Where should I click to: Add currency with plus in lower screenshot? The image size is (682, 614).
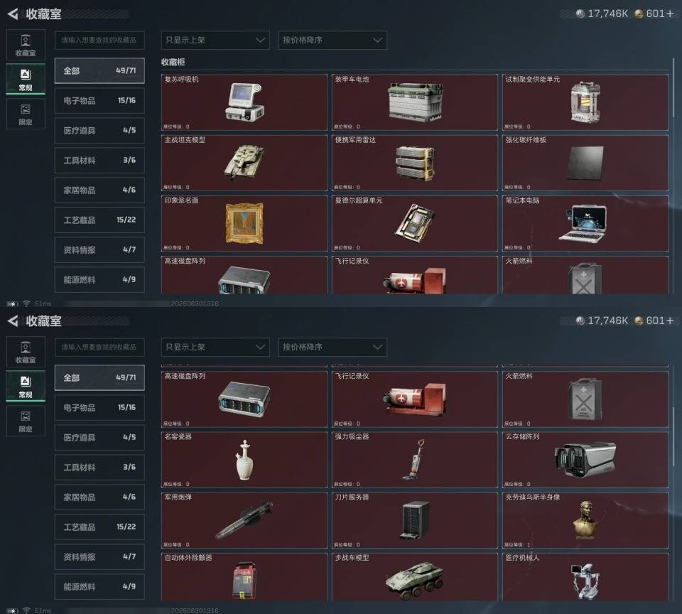tap(670, 321)
